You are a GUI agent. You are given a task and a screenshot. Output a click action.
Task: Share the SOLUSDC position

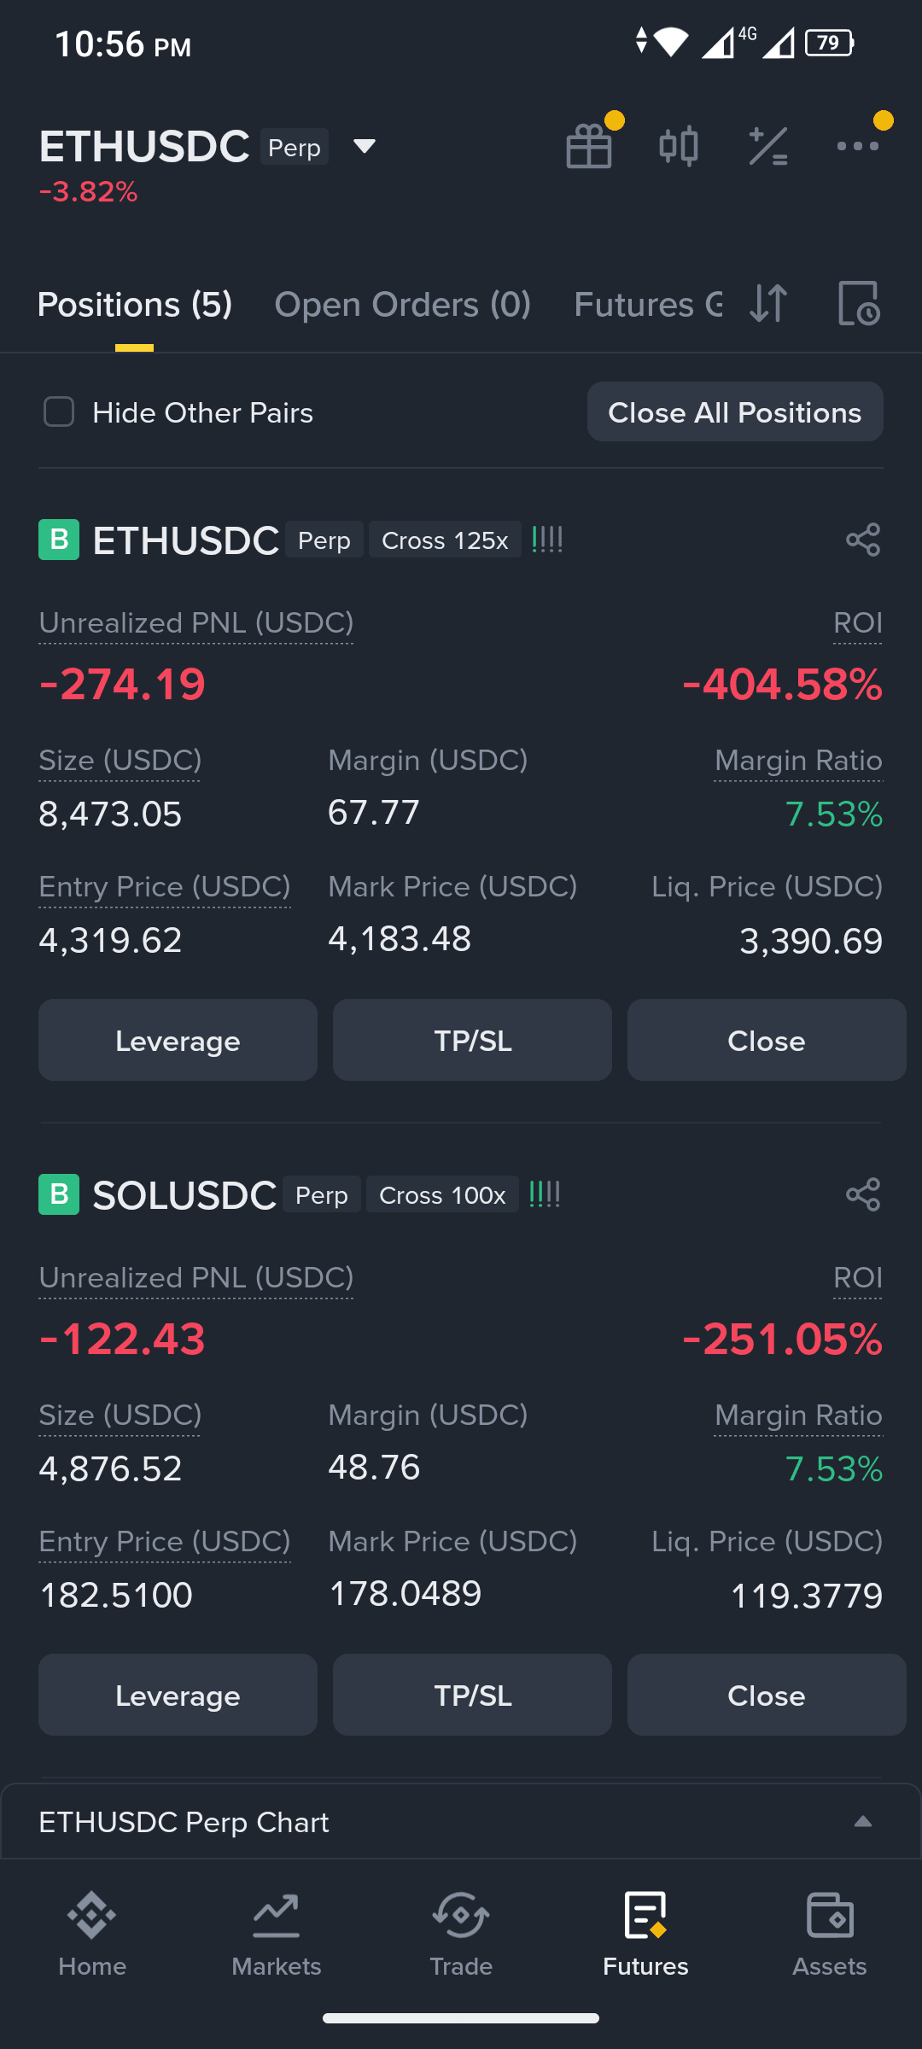(x=863, y=1194)
